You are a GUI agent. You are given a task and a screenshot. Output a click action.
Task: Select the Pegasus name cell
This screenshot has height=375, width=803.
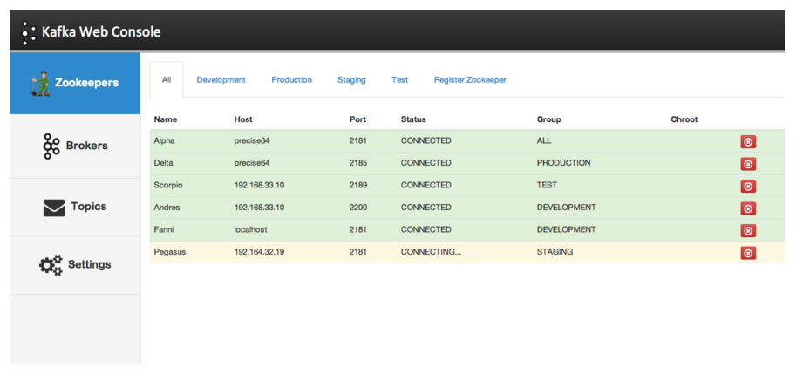pos(169,252)
